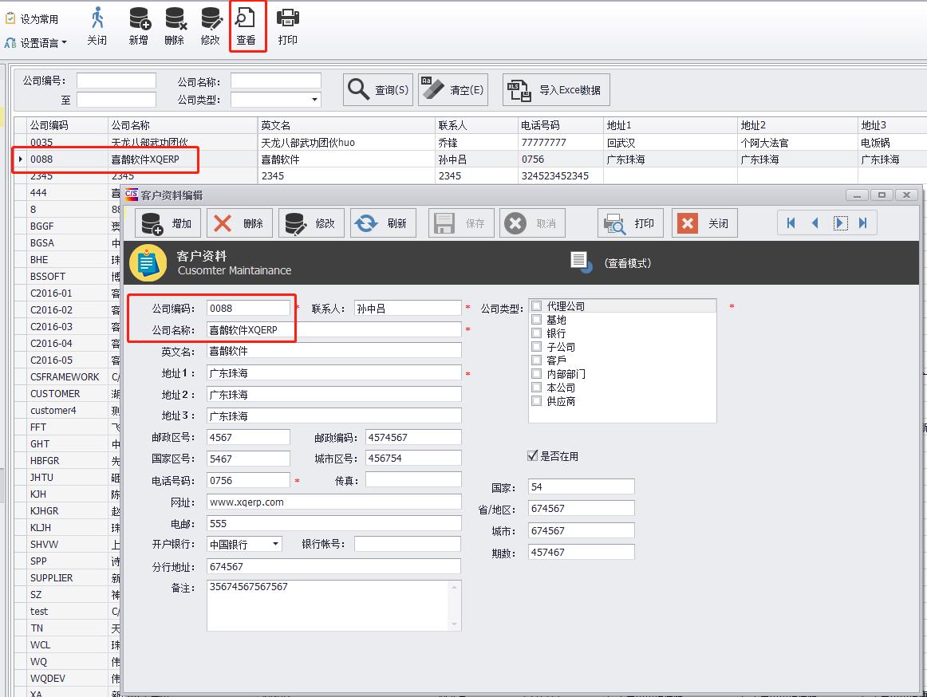Click the 查询(S) search button
Viewport: 927px width, 697px height.
377,89
